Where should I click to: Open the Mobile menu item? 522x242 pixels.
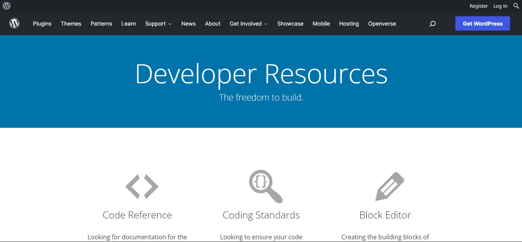[x=321, y=24]
